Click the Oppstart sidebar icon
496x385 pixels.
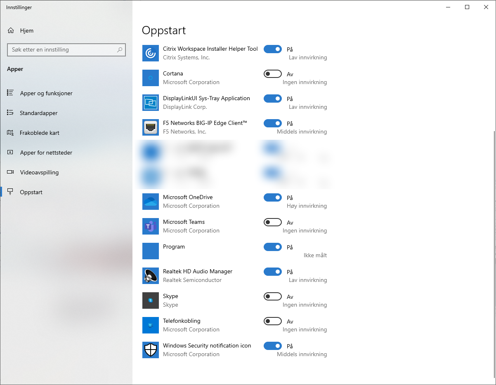tap(11, 192)
